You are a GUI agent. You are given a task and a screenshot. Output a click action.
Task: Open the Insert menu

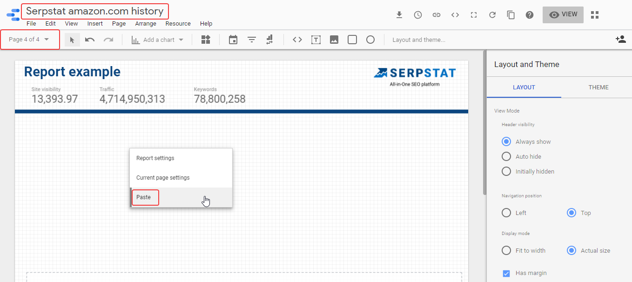(x=95, y=23)
